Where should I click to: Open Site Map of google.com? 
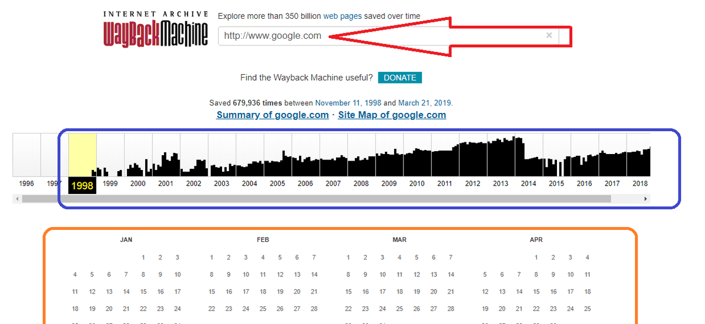pyautogui.click(x=392, y=115)
